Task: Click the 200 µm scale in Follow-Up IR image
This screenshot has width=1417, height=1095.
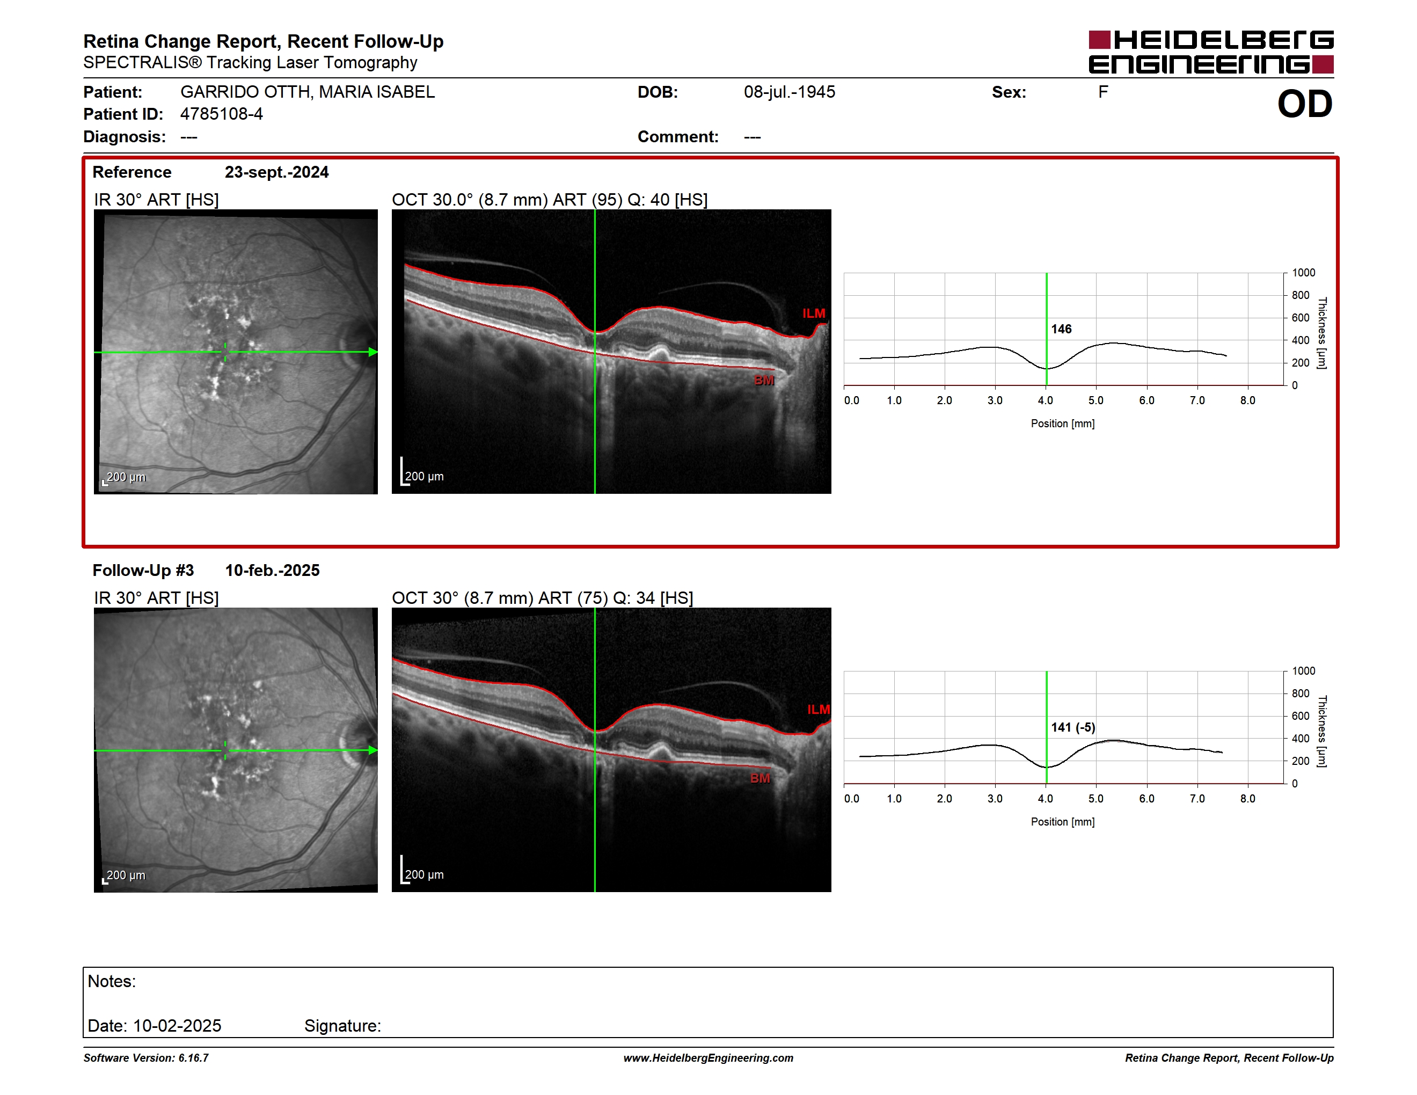Action: pyautogui.click(x=125, y=876)
